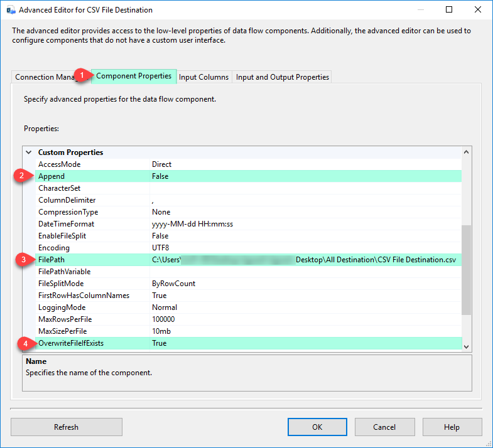Image resolution: width=493 pixels, height=448 pixels.
Task: Click the FirstRowHasColumnNames True value
Action: pyautogui.click(x=160, y=296)
